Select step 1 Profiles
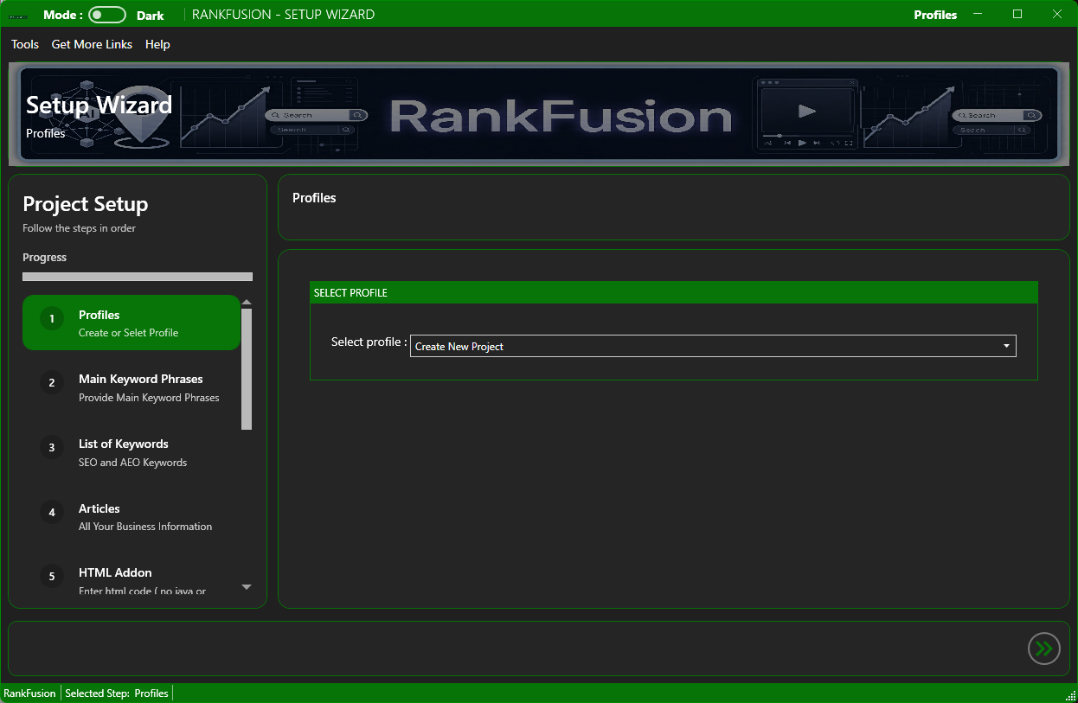1078x703 pixels. click(x=132, y=323)
